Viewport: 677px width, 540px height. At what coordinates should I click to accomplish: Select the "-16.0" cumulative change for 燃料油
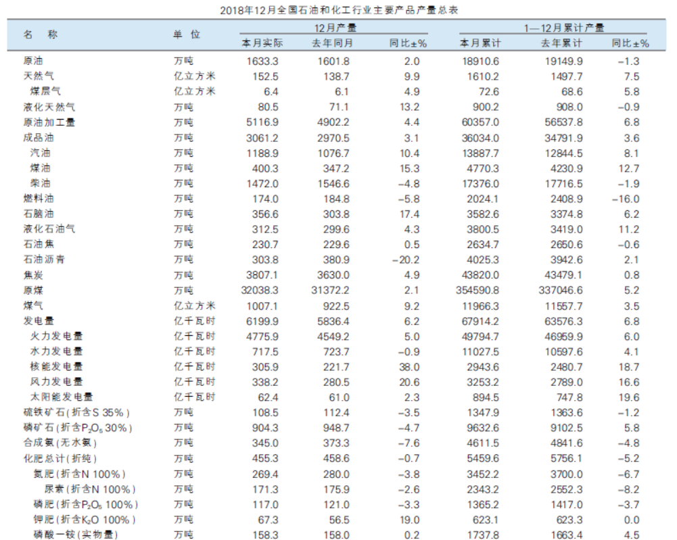click(x=625, y=199)
